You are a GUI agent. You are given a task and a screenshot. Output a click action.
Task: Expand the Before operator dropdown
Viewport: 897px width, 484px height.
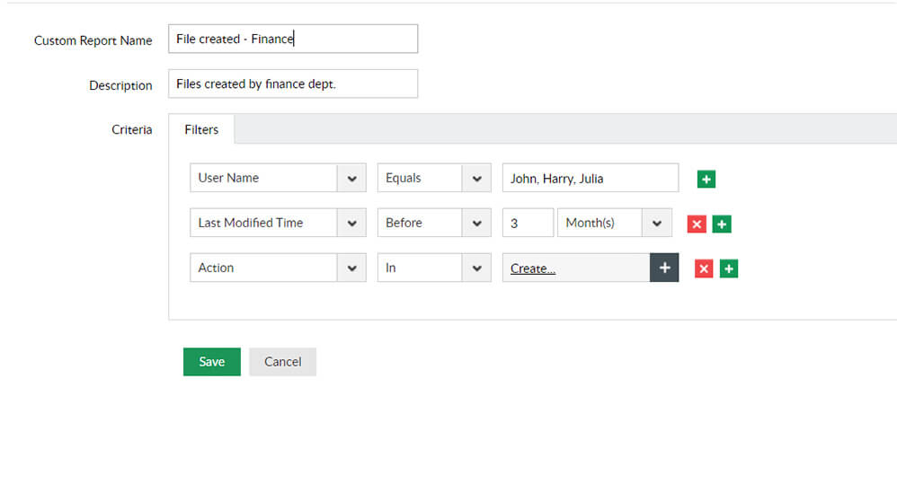pos(476,223)
